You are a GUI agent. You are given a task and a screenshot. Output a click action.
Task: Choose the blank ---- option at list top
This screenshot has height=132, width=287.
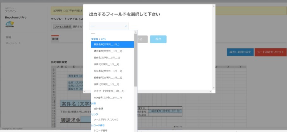click(x=113, y=34)
